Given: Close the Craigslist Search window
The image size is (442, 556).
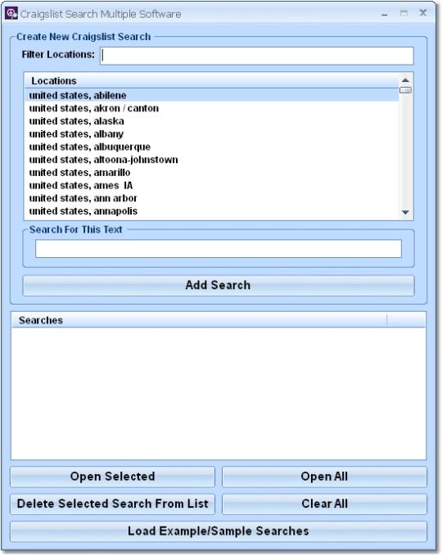Looking at the screenshot, I should (423, 13).
